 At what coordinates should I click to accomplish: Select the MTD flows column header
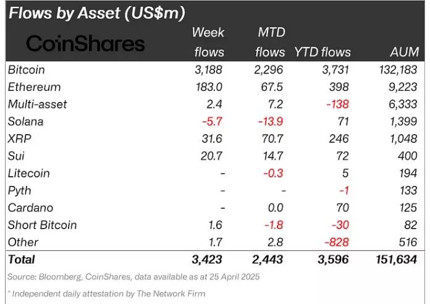pyautogui.click(x=271, y=42)
